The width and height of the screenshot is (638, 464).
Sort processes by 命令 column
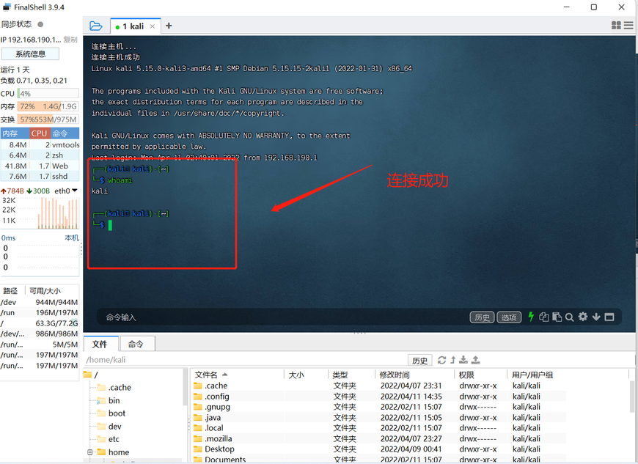(65, 133)
